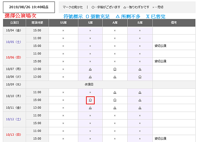Click the 15:00 time in 10/04 row

[x=37, y=30]
